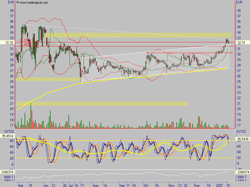Viewport: 250px width, 187px height.
Task: Click the SSTOC indicator label on the right
Action: click(241, 131)
